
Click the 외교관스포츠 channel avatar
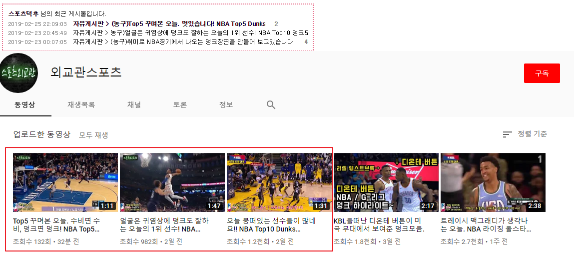[19, 73]
